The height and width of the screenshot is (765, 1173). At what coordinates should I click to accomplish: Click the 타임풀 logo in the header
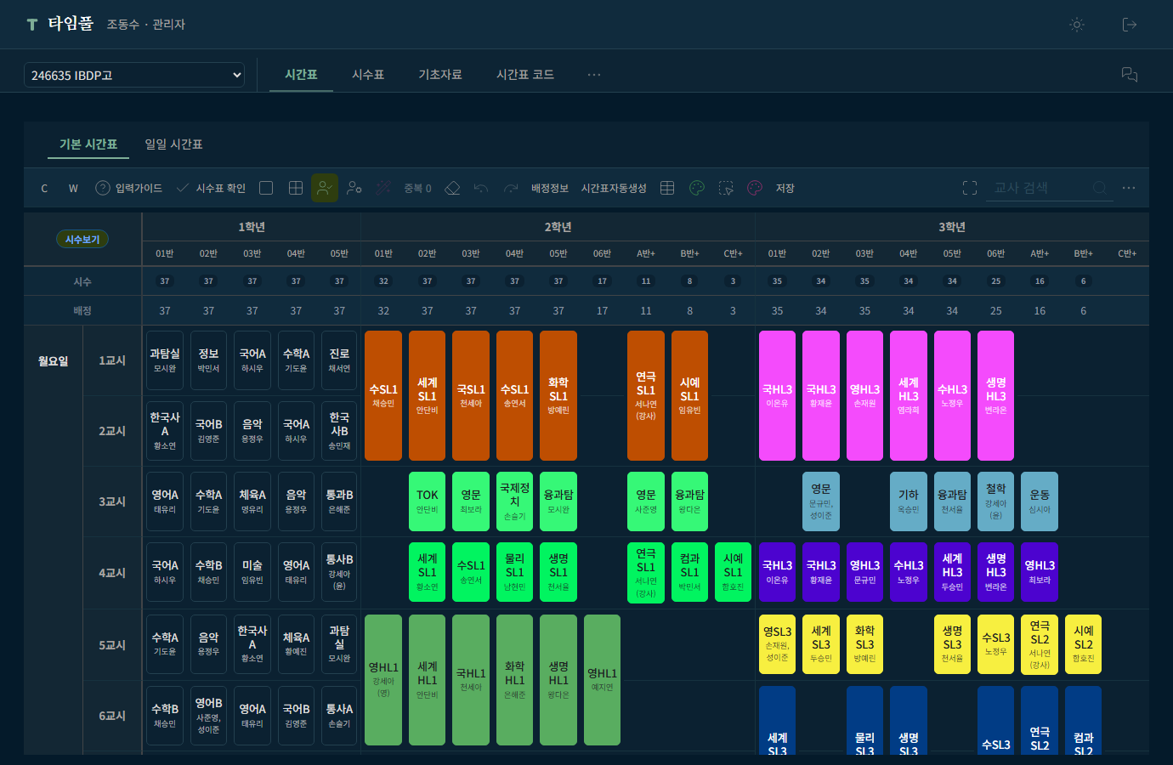[59, 24]
